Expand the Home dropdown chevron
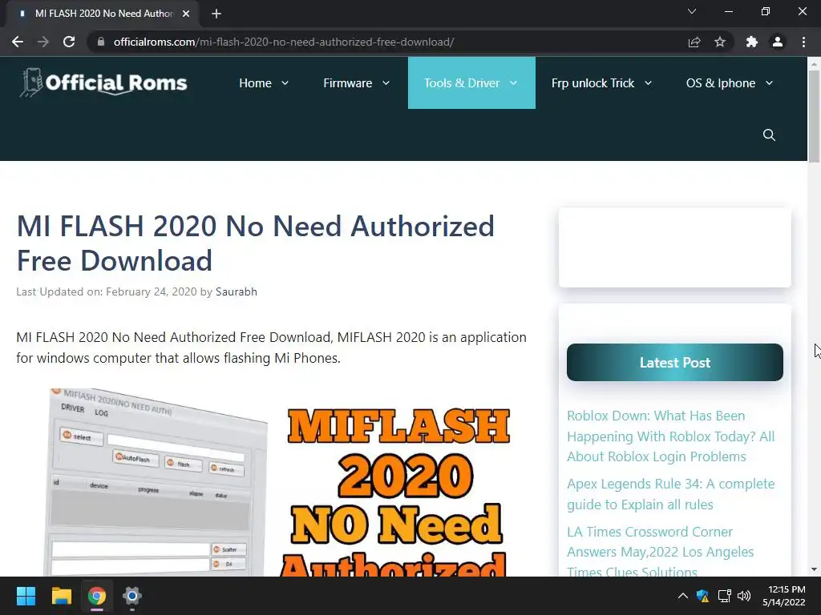Screen dimensions: 821x615 [x=285, y=83]
